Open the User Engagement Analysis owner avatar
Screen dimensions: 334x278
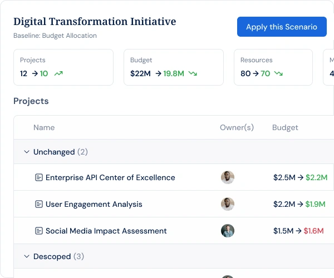(x=228, y=204)
